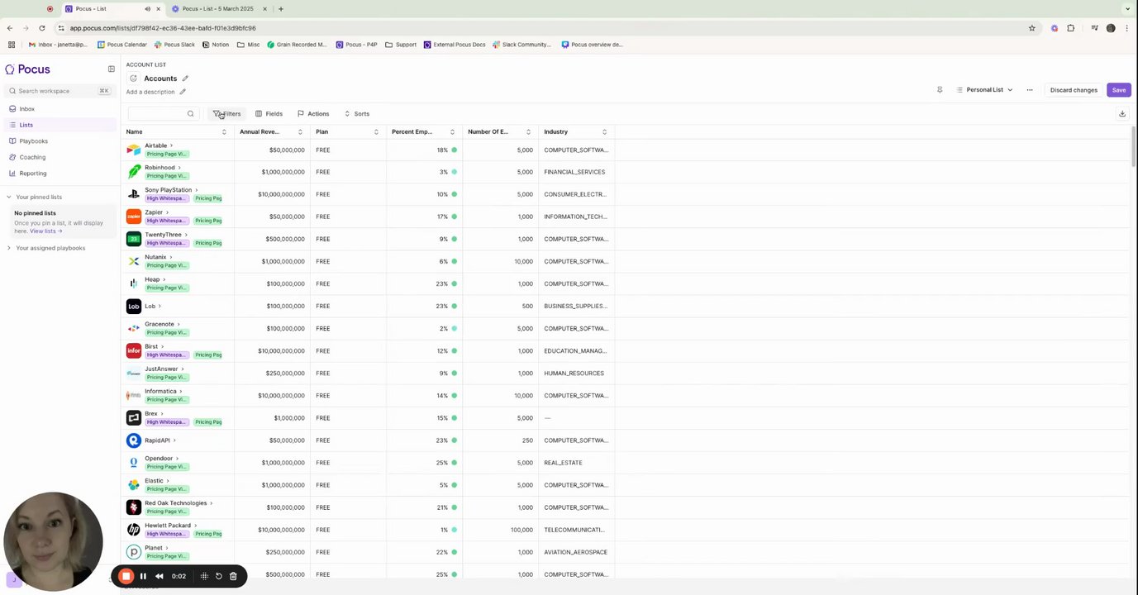Sort by Number Of Employees column arrows
The width and height of the screenshot is (1138, 595).
(x=528, y=132)
